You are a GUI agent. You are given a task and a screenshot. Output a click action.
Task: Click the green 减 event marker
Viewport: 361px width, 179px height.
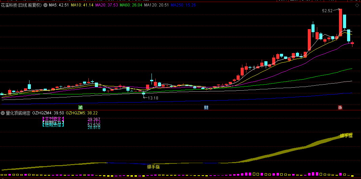[x=80, y=108]
